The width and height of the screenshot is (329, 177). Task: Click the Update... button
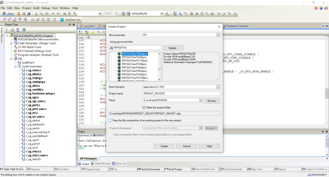point(173,48)
